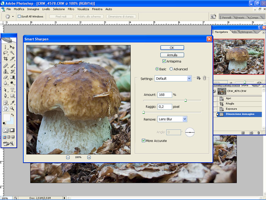
Task: Select the Advanced radio button
Action: coord(171,69)
